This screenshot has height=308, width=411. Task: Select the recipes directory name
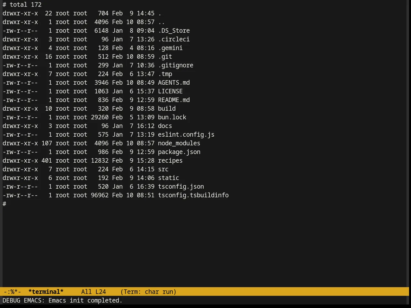[x=170, y=161]
